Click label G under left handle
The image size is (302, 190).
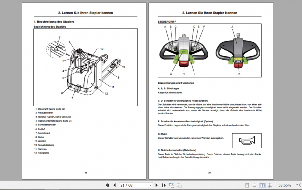pos(171,74)
